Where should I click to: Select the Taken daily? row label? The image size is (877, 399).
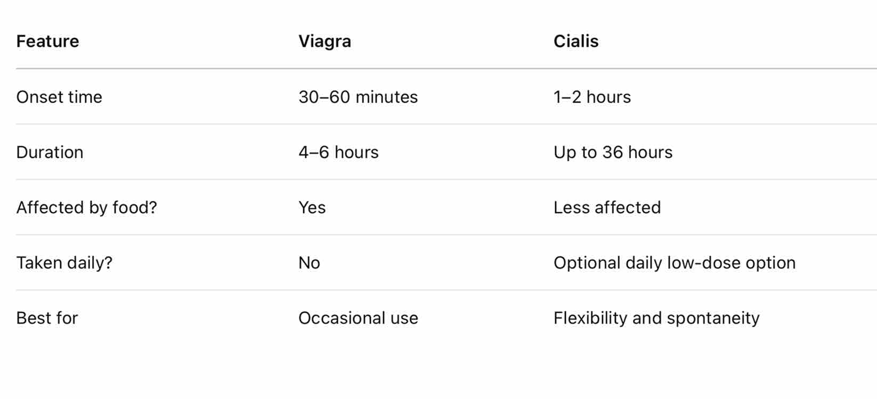click(64, 263)
